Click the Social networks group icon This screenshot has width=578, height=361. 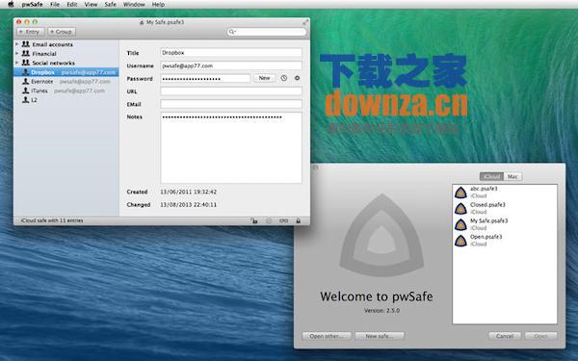click(x=25, y=63)
